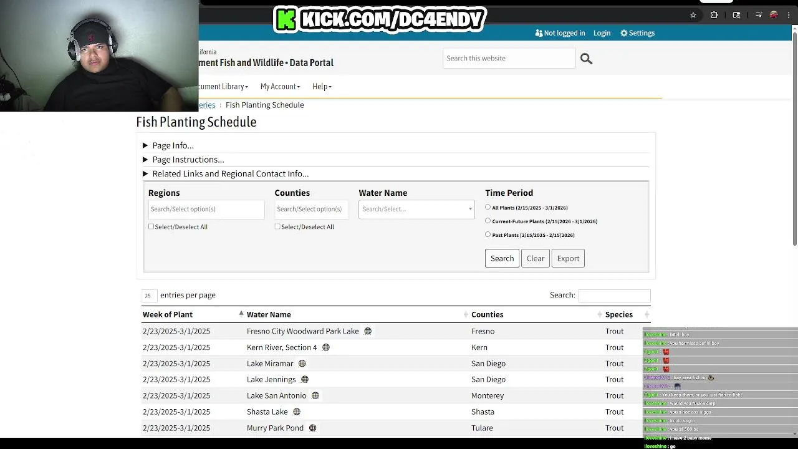Open the Help menu
798x449 pixels.
click(322, 87)
